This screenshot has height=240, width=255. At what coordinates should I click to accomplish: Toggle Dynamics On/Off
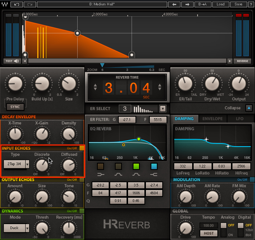pyautogui.click(x=82, y=211)
